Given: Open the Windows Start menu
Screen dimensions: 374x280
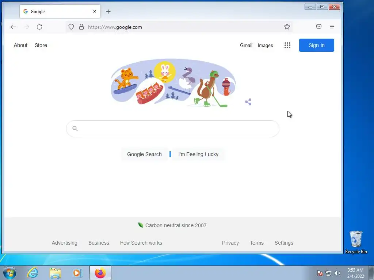Looking at the screenshot, I should coord(10,273).
